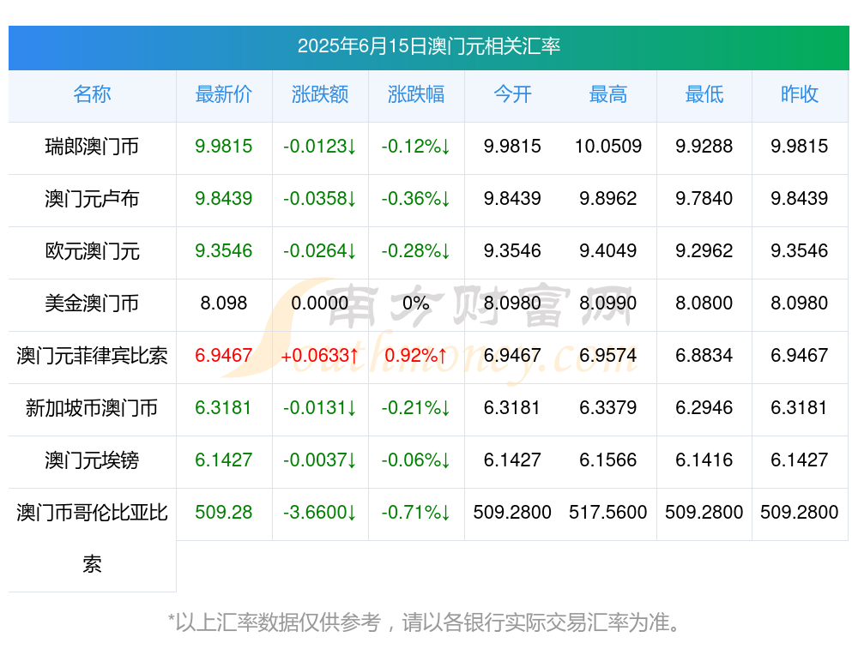Click change percent -0.28%↓
The width and height of the screenshot is (858, 649).
(x=416, y=250)
